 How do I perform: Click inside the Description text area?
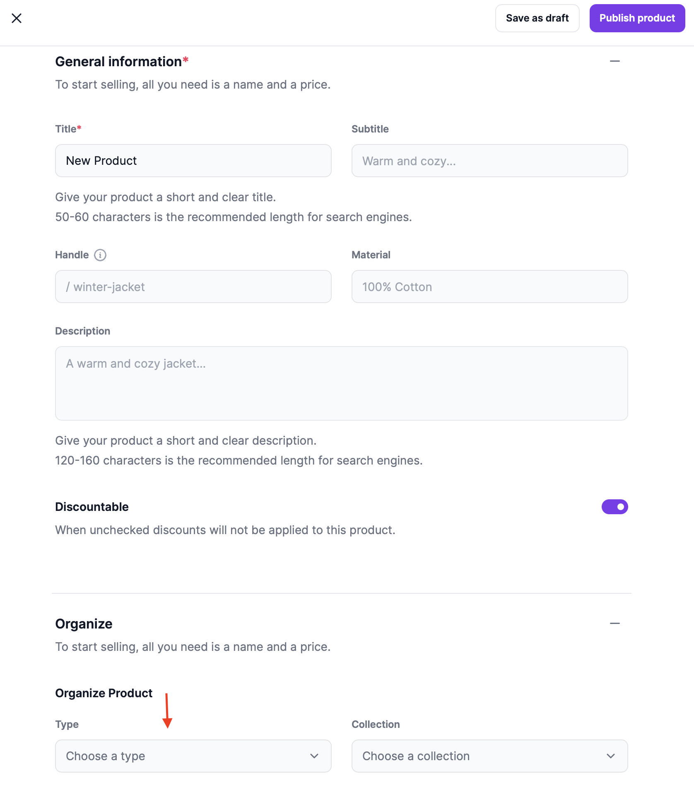tap(341, 383)
